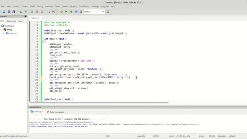Click the target dialog icon beside Debug

(108, 12)
